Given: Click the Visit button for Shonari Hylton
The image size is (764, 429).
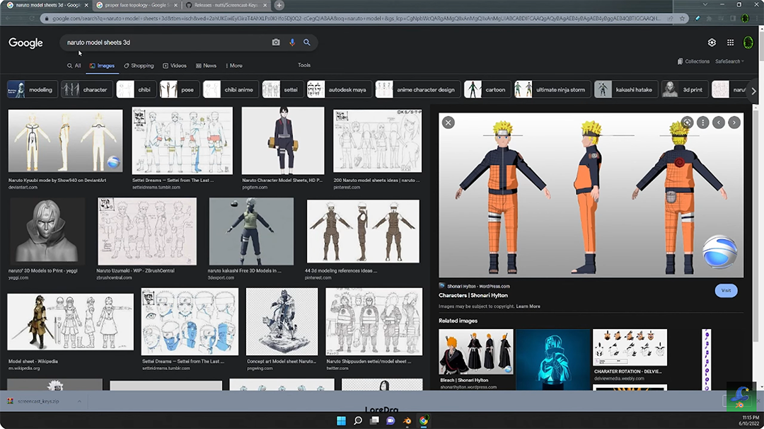Looking at the screenshot, I should point(726,290).
